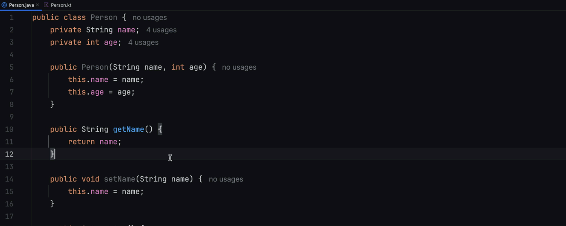Open 'no usages' hint beside setName method
Image resolution: width=566 pixels, height=226 pixels.
[x=226, y=179]
